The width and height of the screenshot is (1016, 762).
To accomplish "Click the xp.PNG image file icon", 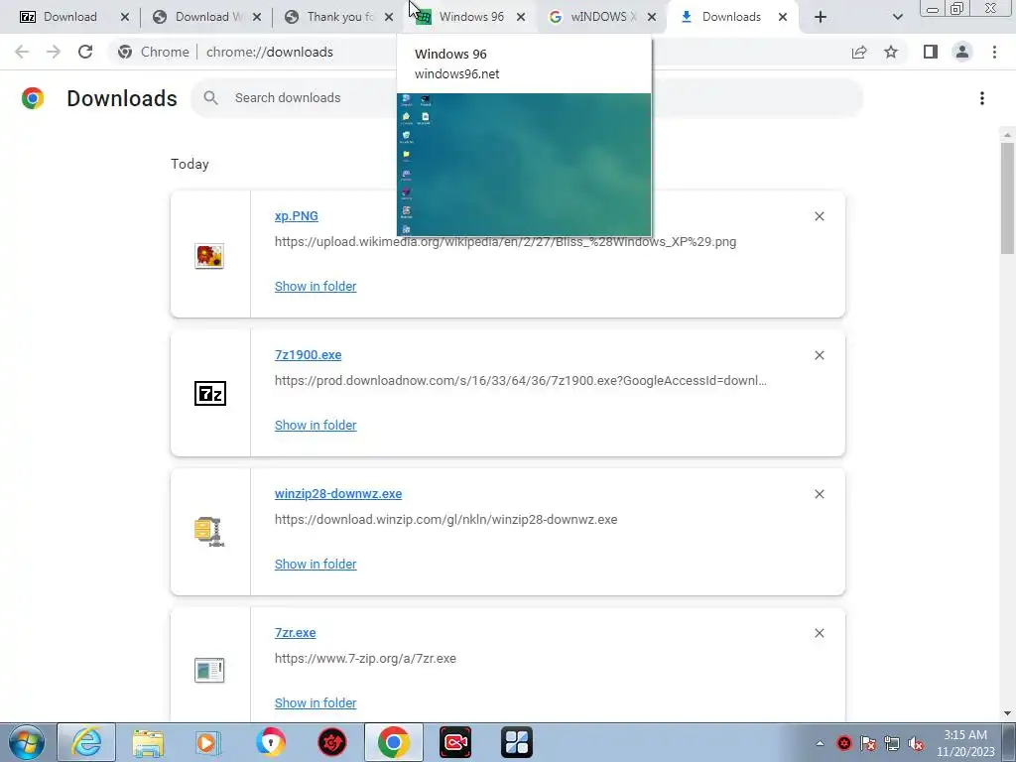I will (x=209, y=256).
